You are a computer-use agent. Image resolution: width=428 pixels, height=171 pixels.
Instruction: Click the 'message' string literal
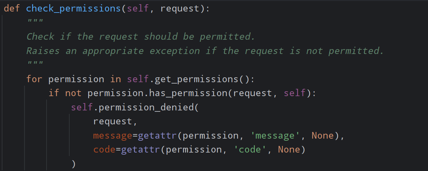click(x=272, y=135)
